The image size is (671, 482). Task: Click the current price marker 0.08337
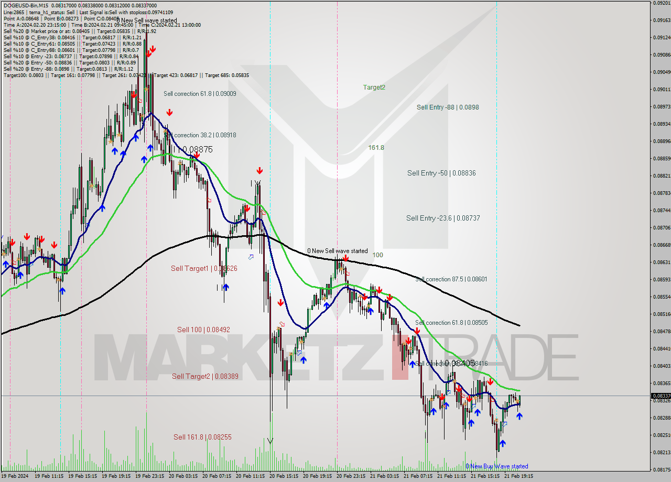click(x=661, y=396)
